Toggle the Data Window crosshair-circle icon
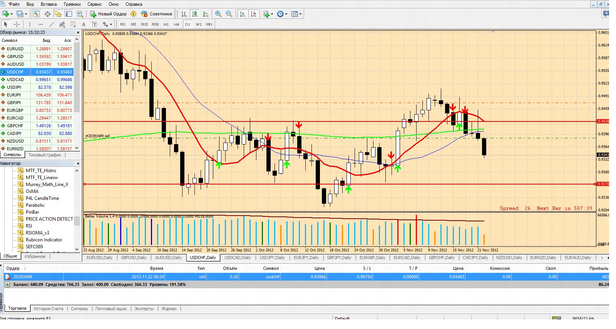 [47, 14]
